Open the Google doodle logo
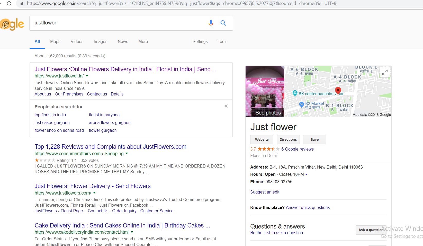 [12, 24]
